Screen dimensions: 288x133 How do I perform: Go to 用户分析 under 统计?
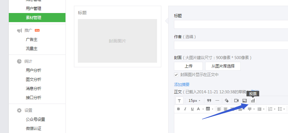pos(34,70)
